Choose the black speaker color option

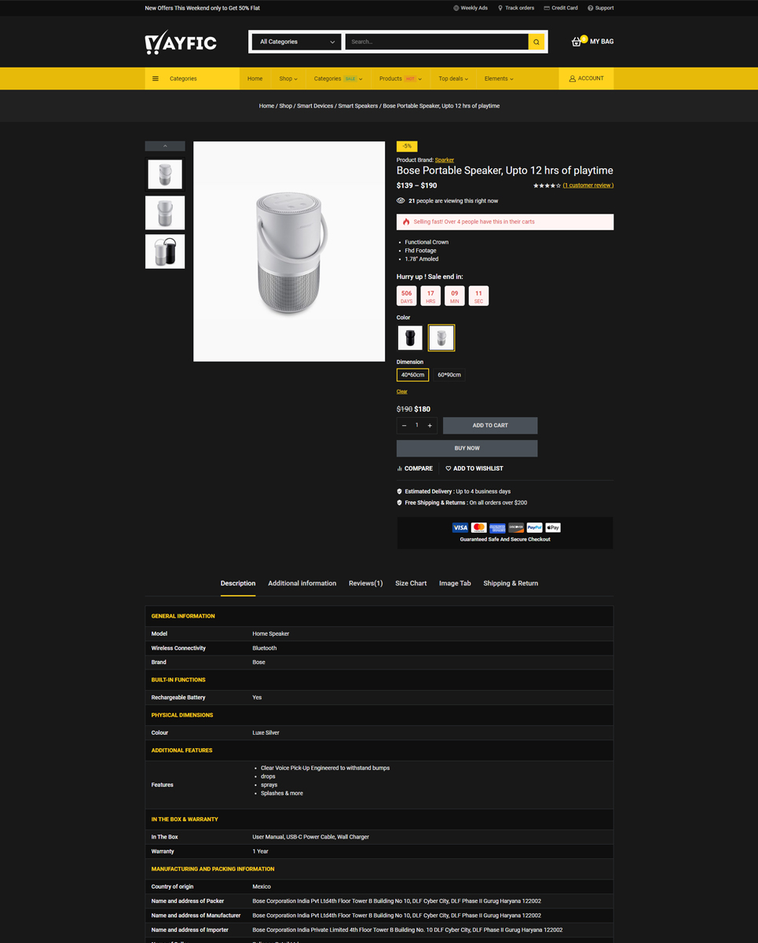(x=410, y=338)
